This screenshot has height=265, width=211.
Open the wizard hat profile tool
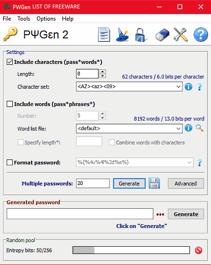122,35
